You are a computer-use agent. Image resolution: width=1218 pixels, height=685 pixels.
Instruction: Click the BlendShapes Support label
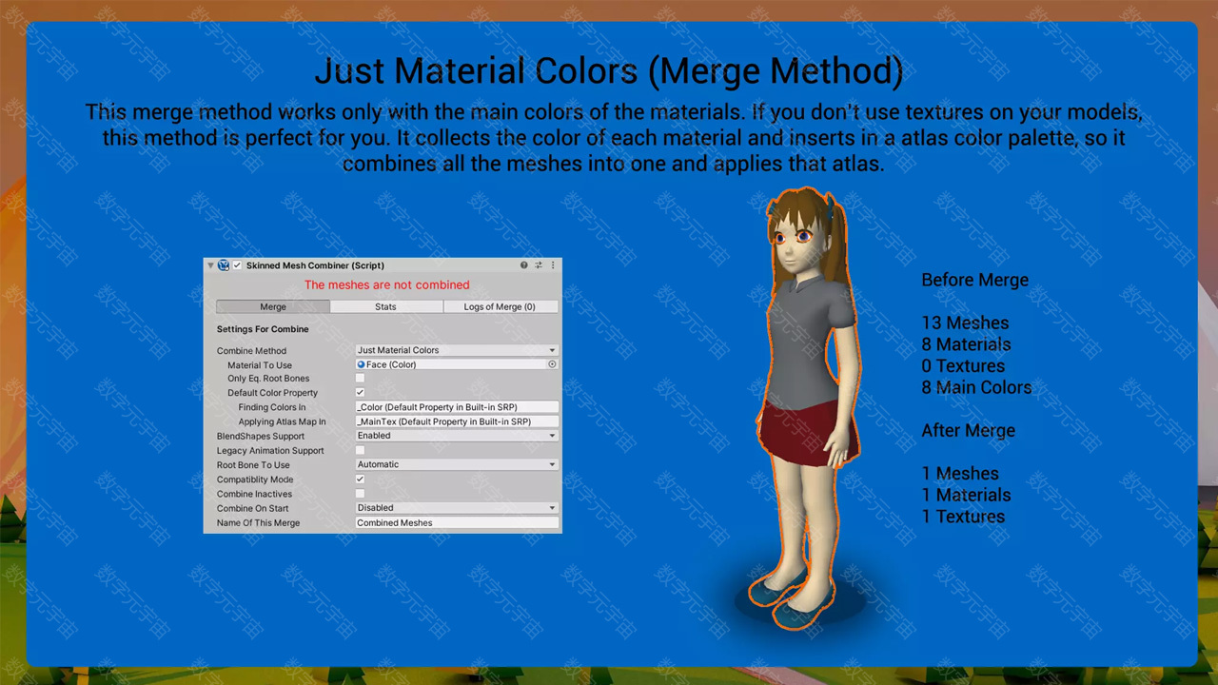(x=261, y=437)
